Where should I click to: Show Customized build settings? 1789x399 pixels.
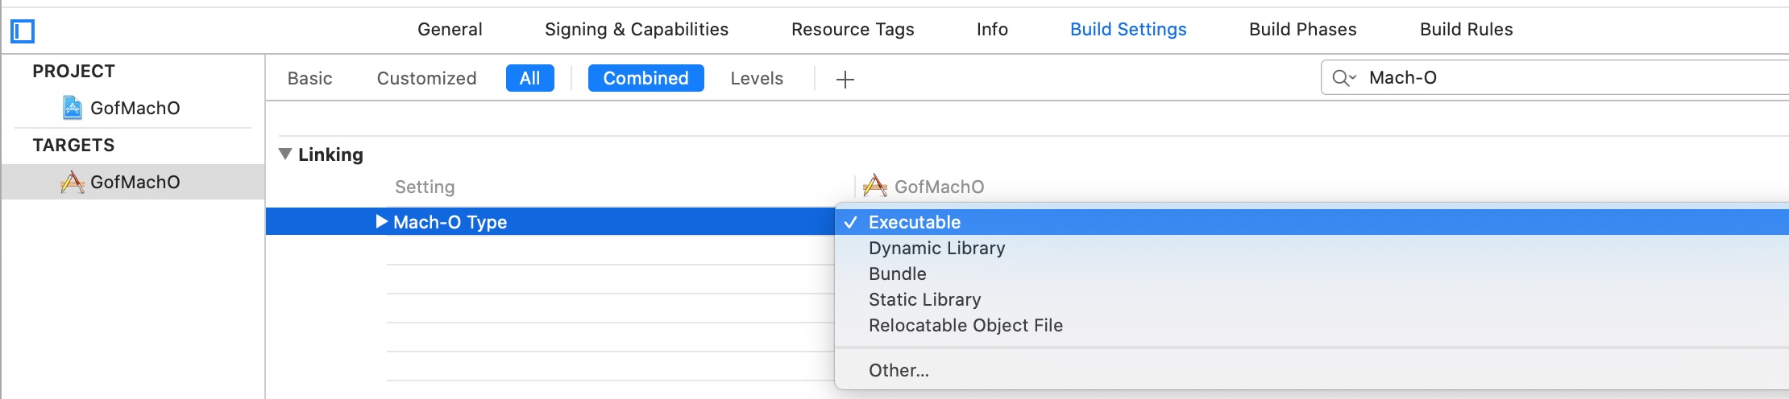tap(426, 78)
